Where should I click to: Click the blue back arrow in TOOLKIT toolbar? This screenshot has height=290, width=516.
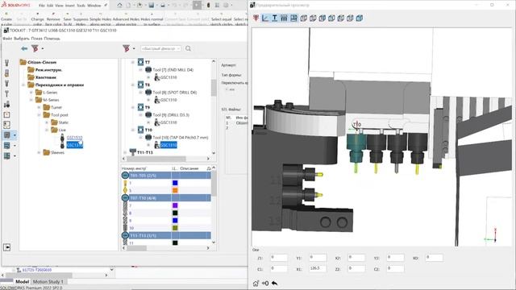pos(24,48)
